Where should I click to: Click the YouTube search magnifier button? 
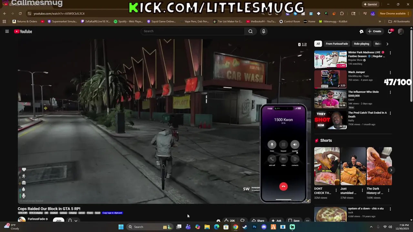[250, 31]
